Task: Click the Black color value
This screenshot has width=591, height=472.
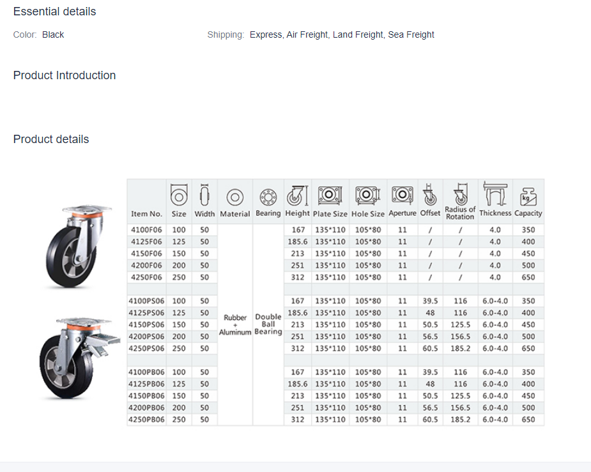Action: (53, 34)
